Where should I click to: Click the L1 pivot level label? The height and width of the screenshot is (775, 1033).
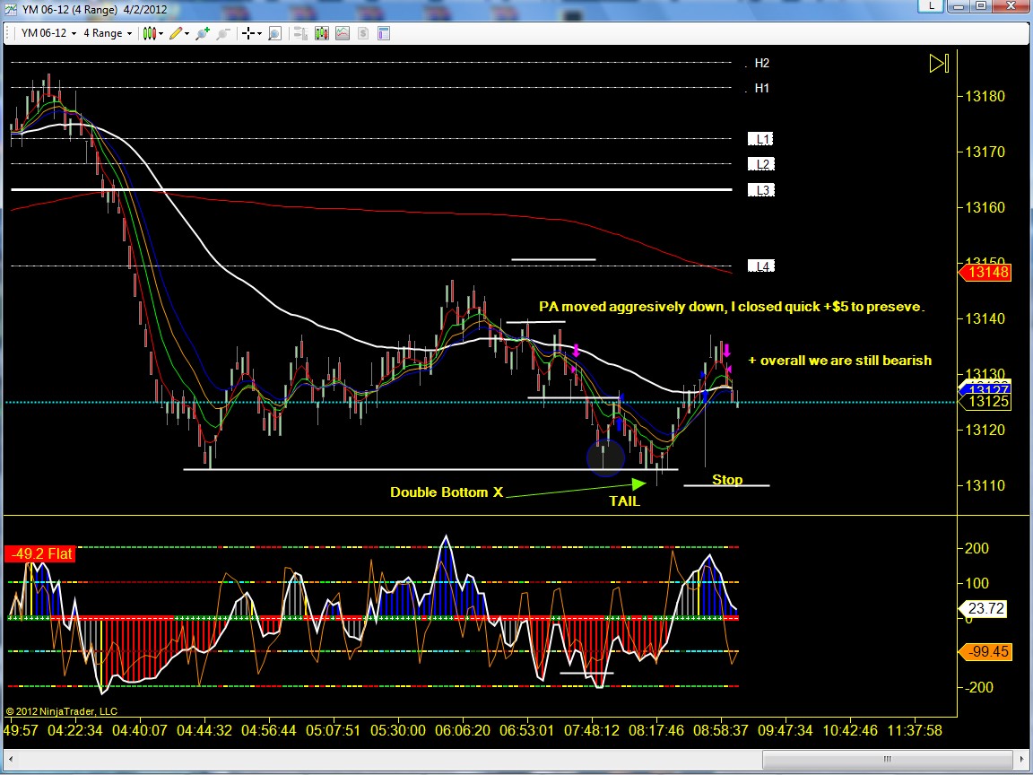(761, 139)
